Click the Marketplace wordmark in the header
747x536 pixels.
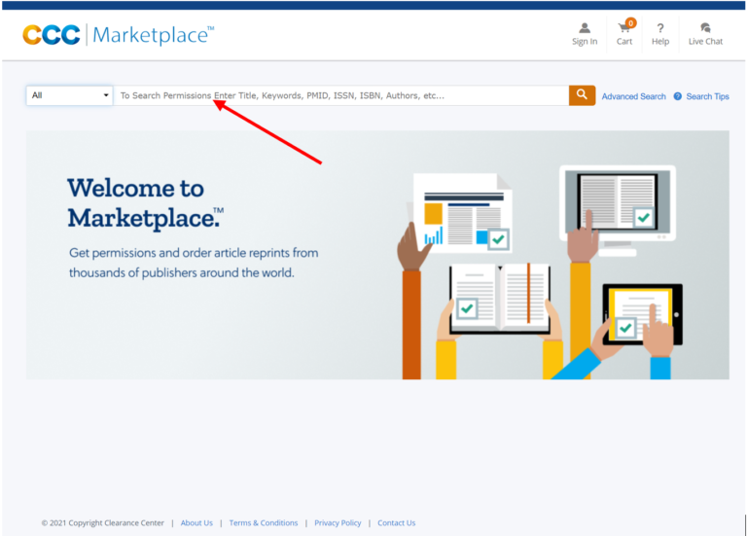(153, 35)
